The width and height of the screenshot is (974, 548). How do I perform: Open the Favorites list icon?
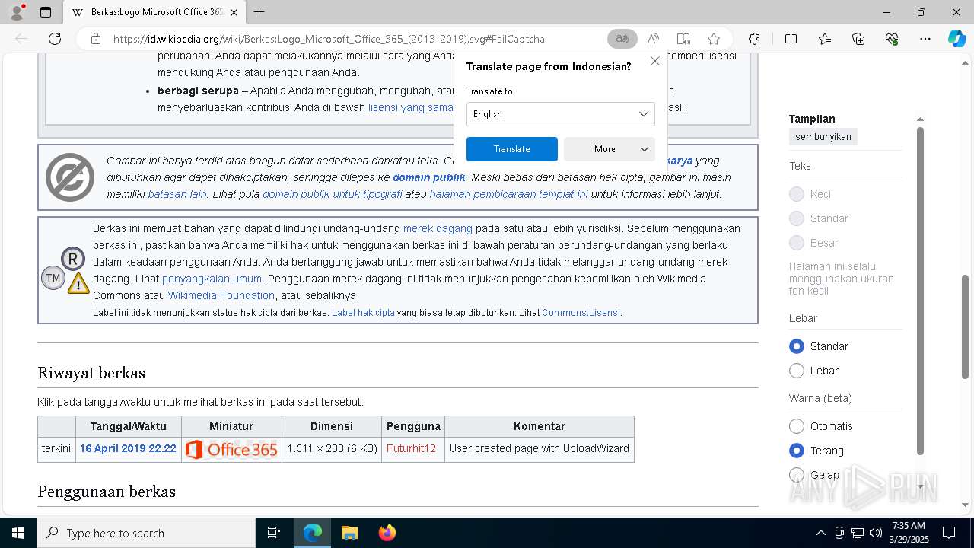pyautogui.click(x=825, y=39)
